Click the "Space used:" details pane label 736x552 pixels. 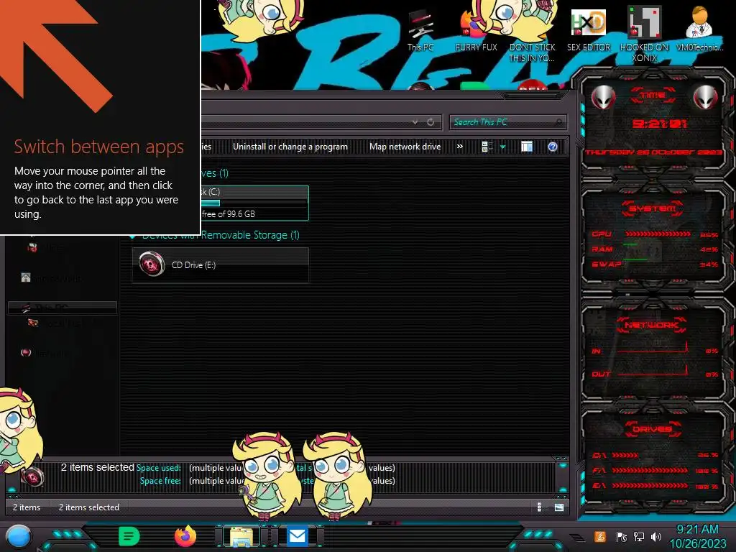[158, 467]
